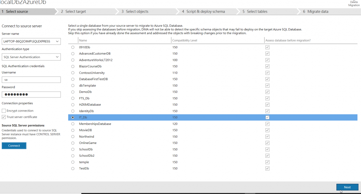Viewport: 361px width, 194px height.
Task: Enable the Encrypt connection checkbox
Action: (x=4, y=111)
